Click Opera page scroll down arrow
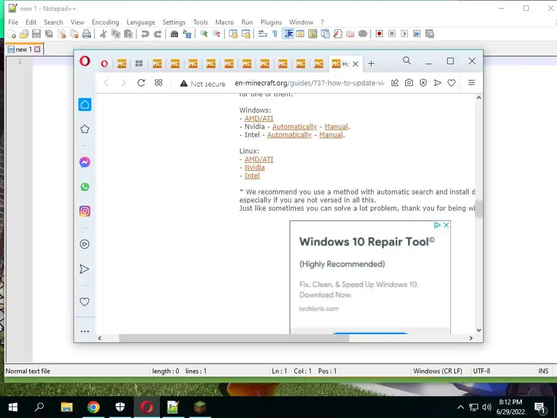557x418 pixels. click(479, 330)
